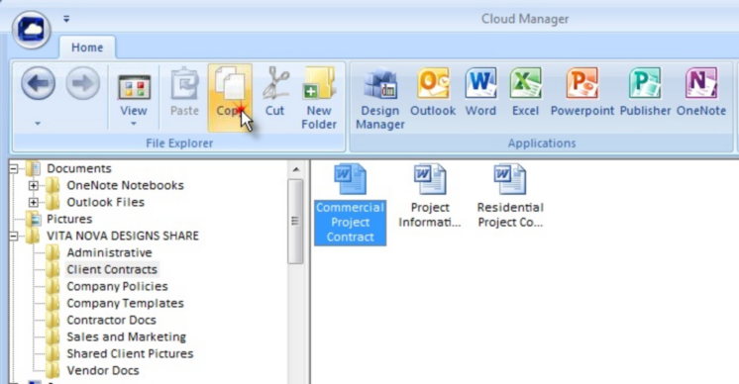Launch Publisher from Applications

pyautogui.click(x=645, y=93)
